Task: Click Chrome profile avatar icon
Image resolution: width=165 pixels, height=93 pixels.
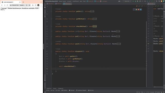Action: [38, 5]
